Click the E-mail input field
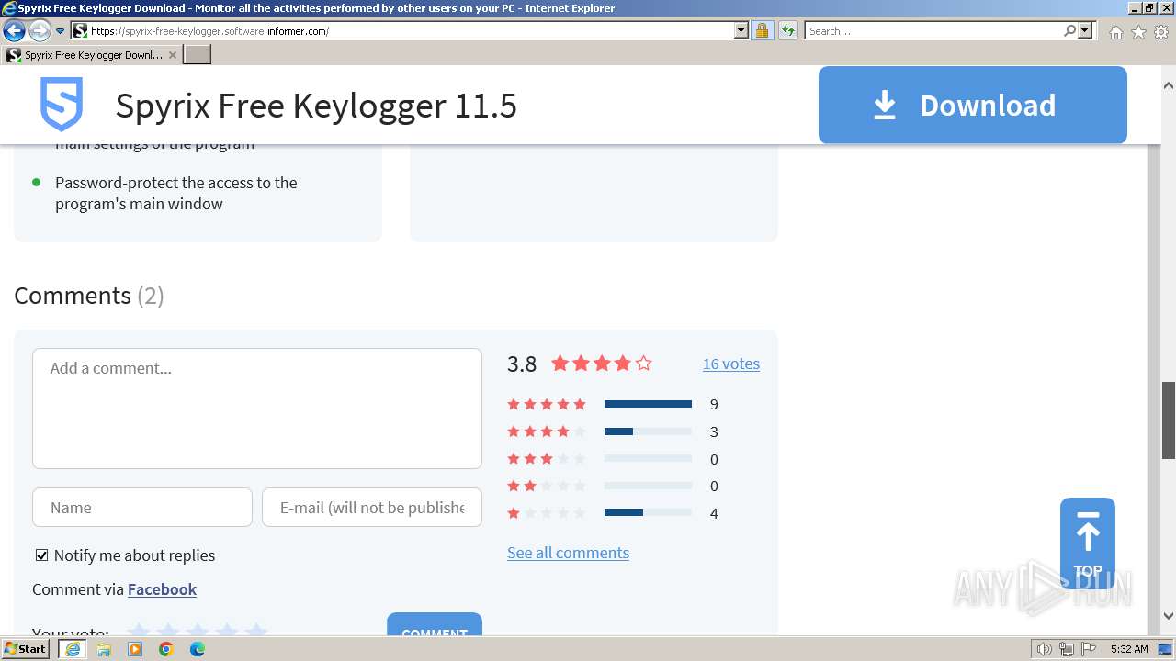The image size is (1176, 661). pos(372,508)
